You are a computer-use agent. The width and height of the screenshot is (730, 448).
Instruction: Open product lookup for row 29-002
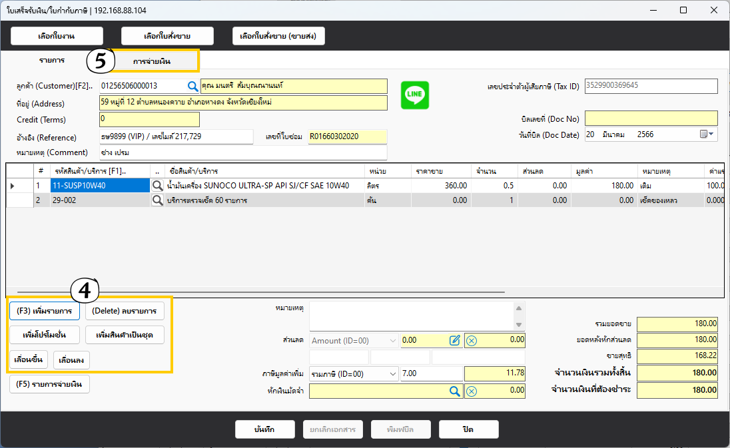(157, 200)
